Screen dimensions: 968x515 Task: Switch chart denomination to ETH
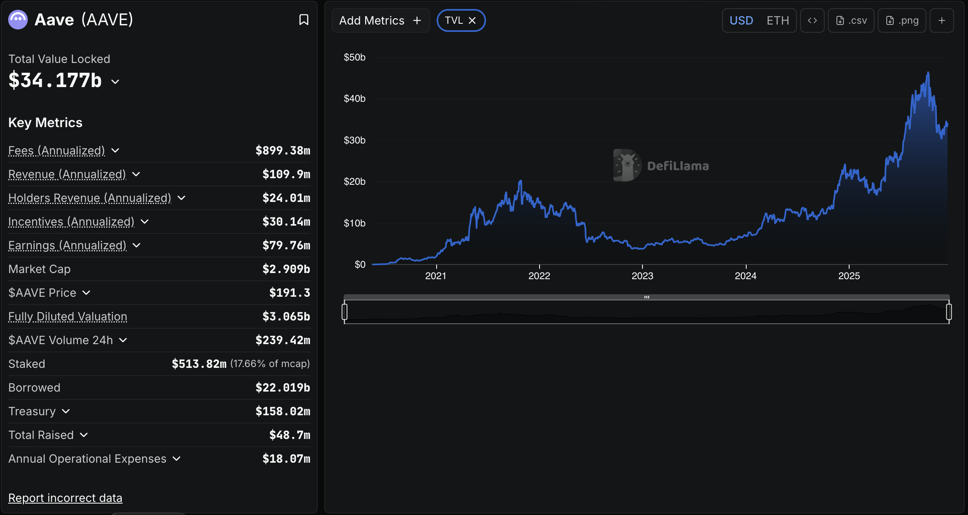[778, 20]
